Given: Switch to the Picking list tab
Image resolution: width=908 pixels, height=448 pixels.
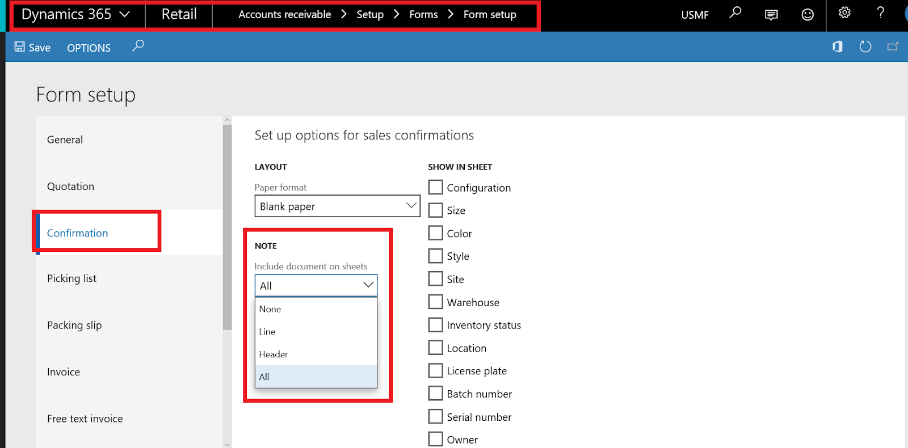Looking at the screenshot, I should click(x=72, y=278).
